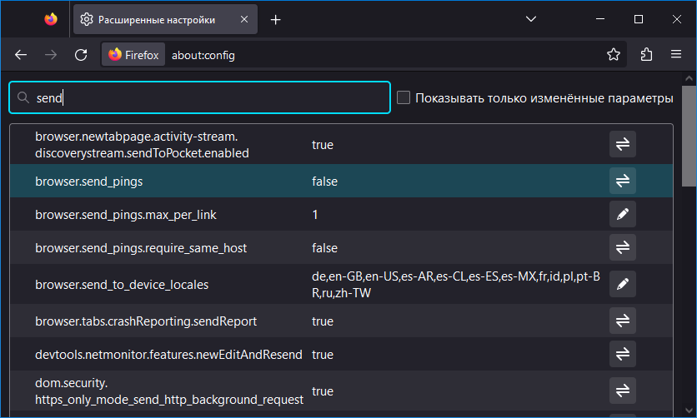
Task: Toggle browser.send_pings.require_same_host
Action: point(622,247)
